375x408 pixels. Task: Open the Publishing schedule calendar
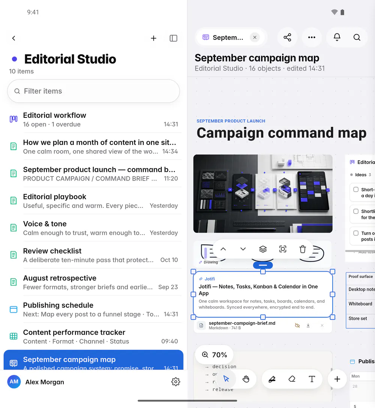[x=93, y=309]
